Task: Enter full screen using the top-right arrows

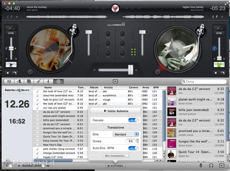Action: [x=226, y=3]
